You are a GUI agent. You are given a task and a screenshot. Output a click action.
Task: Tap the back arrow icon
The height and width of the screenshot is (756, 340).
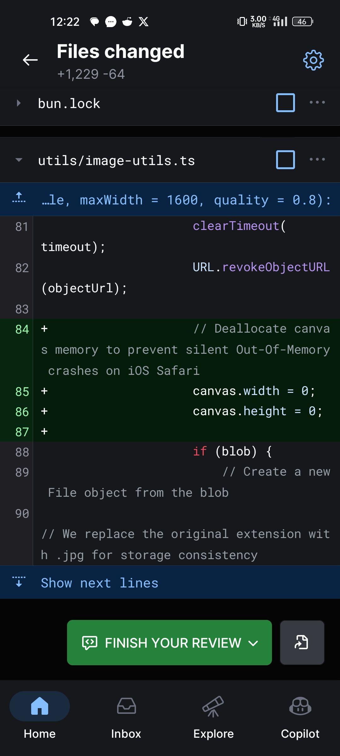tap(30, 60)
